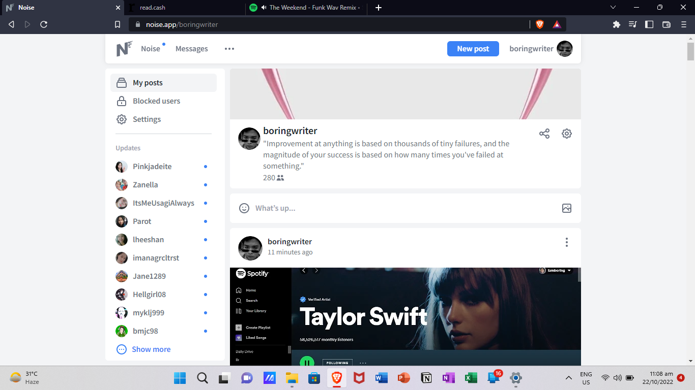This screenshot has width=695, height=390.
Task: Open the tab search dropdown
Action: click(x=613, y=8)
